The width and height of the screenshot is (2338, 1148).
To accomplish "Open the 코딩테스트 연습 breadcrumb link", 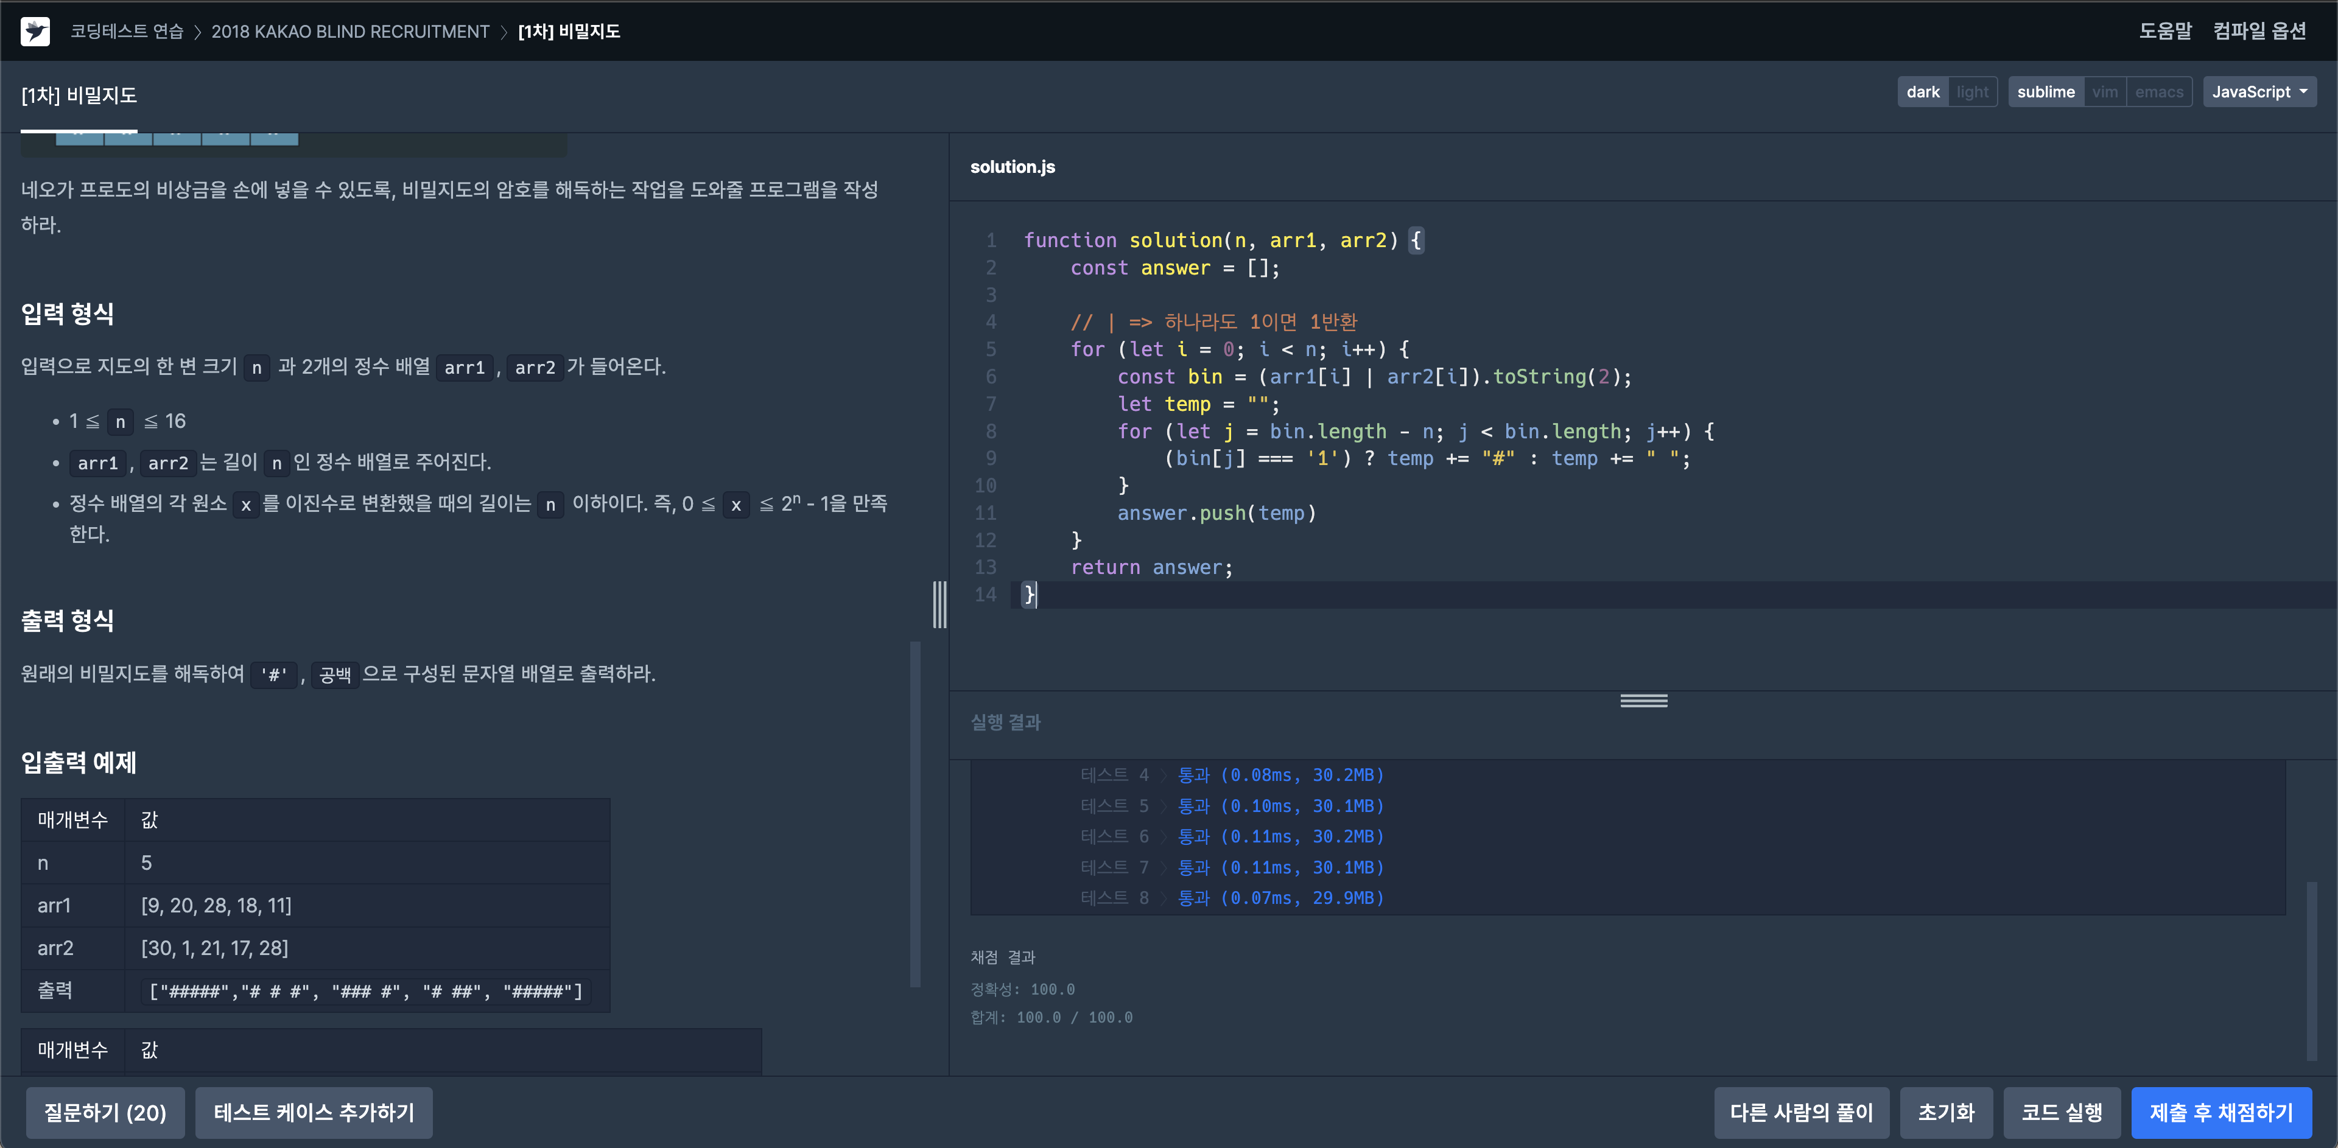I will [x=127, y=32].
